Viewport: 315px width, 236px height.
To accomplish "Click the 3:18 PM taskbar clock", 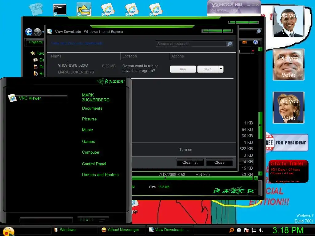I will point(288,230).
